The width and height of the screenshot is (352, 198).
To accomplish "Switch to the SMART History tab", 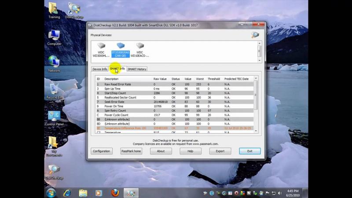I will click(137, 69).
